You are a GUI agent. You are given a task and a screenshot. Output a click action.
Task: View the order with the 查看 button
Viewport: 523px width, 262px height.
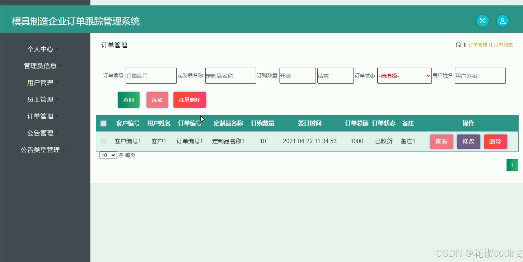(442, 142)
